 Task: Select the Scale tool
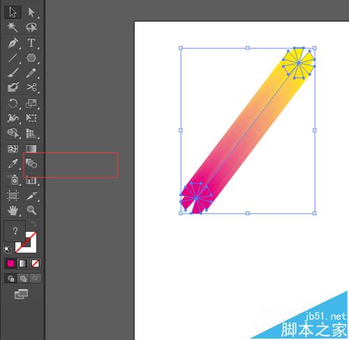click(x=31, y=103)
